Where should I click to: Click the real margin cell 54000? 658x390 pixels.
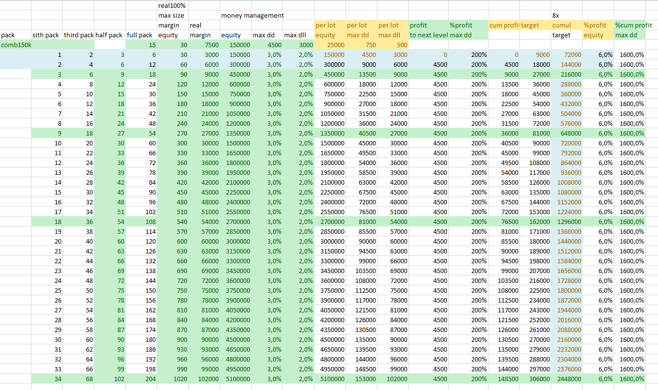pos(204,222)
